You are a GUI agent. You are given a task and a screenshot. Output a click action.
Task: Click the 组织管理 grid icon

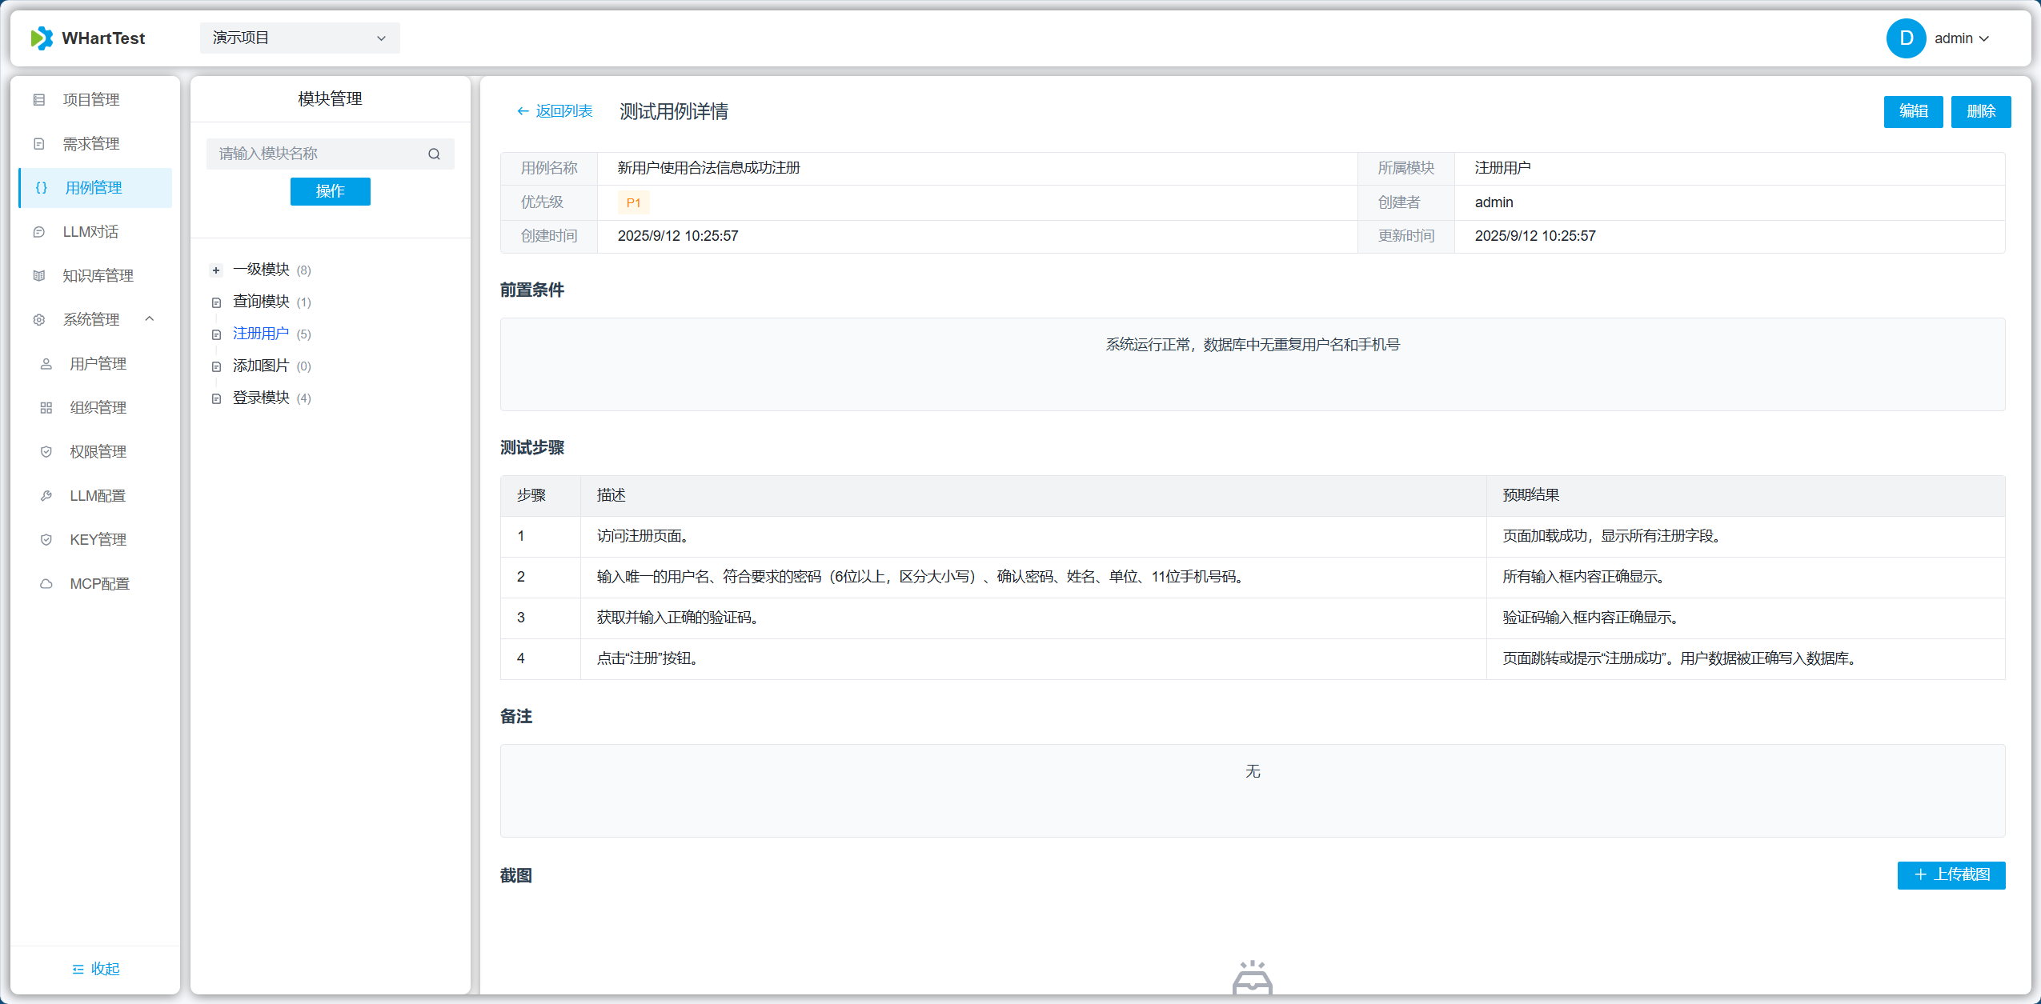point(46,408)
